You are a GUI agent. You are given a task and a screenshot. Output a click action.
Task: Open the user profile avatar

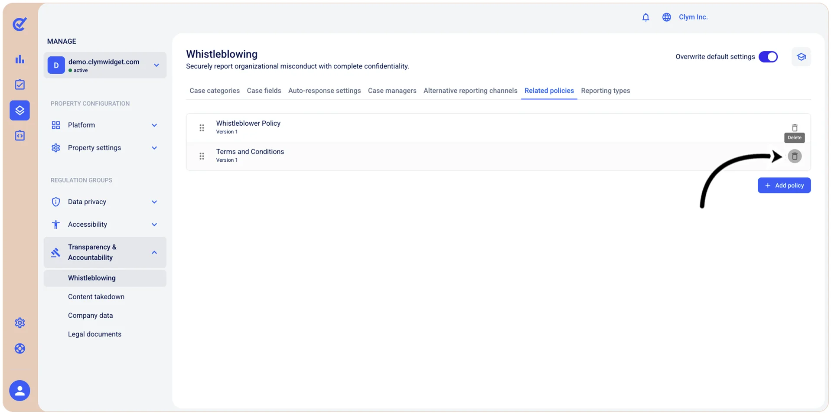pos(20,391)
